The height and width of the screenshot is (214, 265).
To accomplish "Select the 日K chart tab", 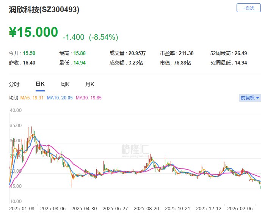I will point(40,84).
